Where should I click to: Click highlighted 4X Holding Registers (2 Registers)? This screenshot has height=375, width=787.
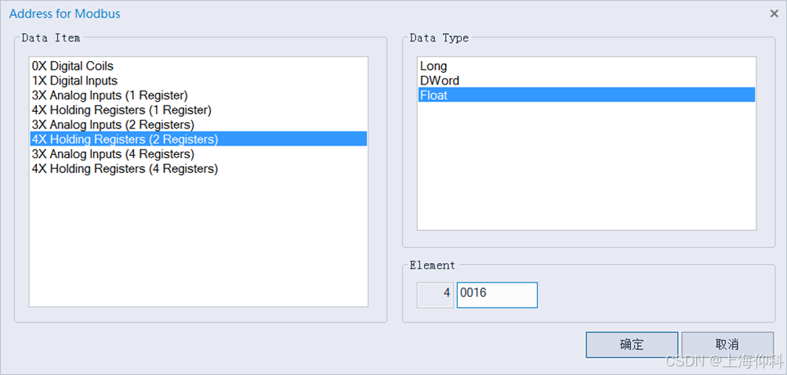[x=125, y=139]
